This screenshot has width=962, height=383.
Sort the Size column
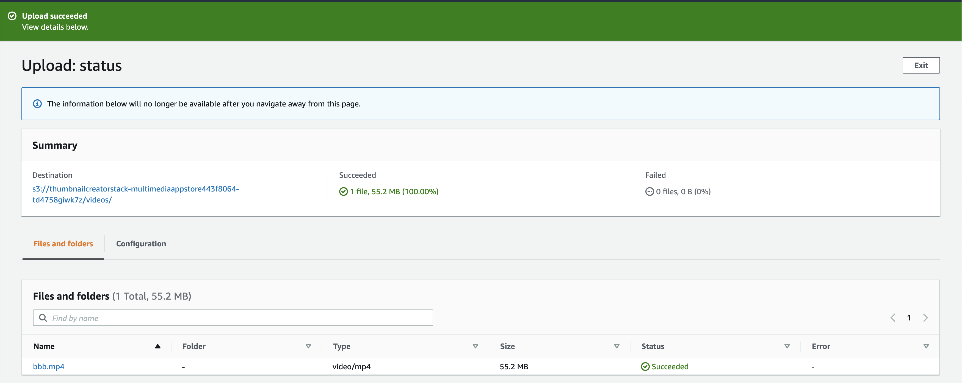pyautogui.click(x=617, y=346)
